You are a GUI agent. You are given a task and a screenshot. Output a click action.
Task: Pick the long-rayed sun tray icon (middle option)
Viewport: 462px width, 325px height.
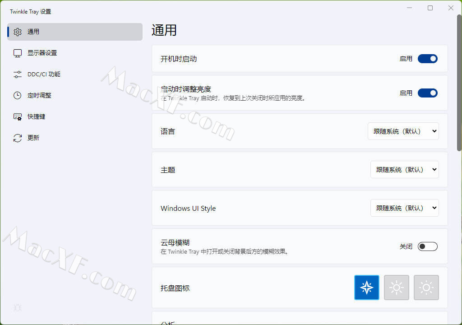pos(397,288)
